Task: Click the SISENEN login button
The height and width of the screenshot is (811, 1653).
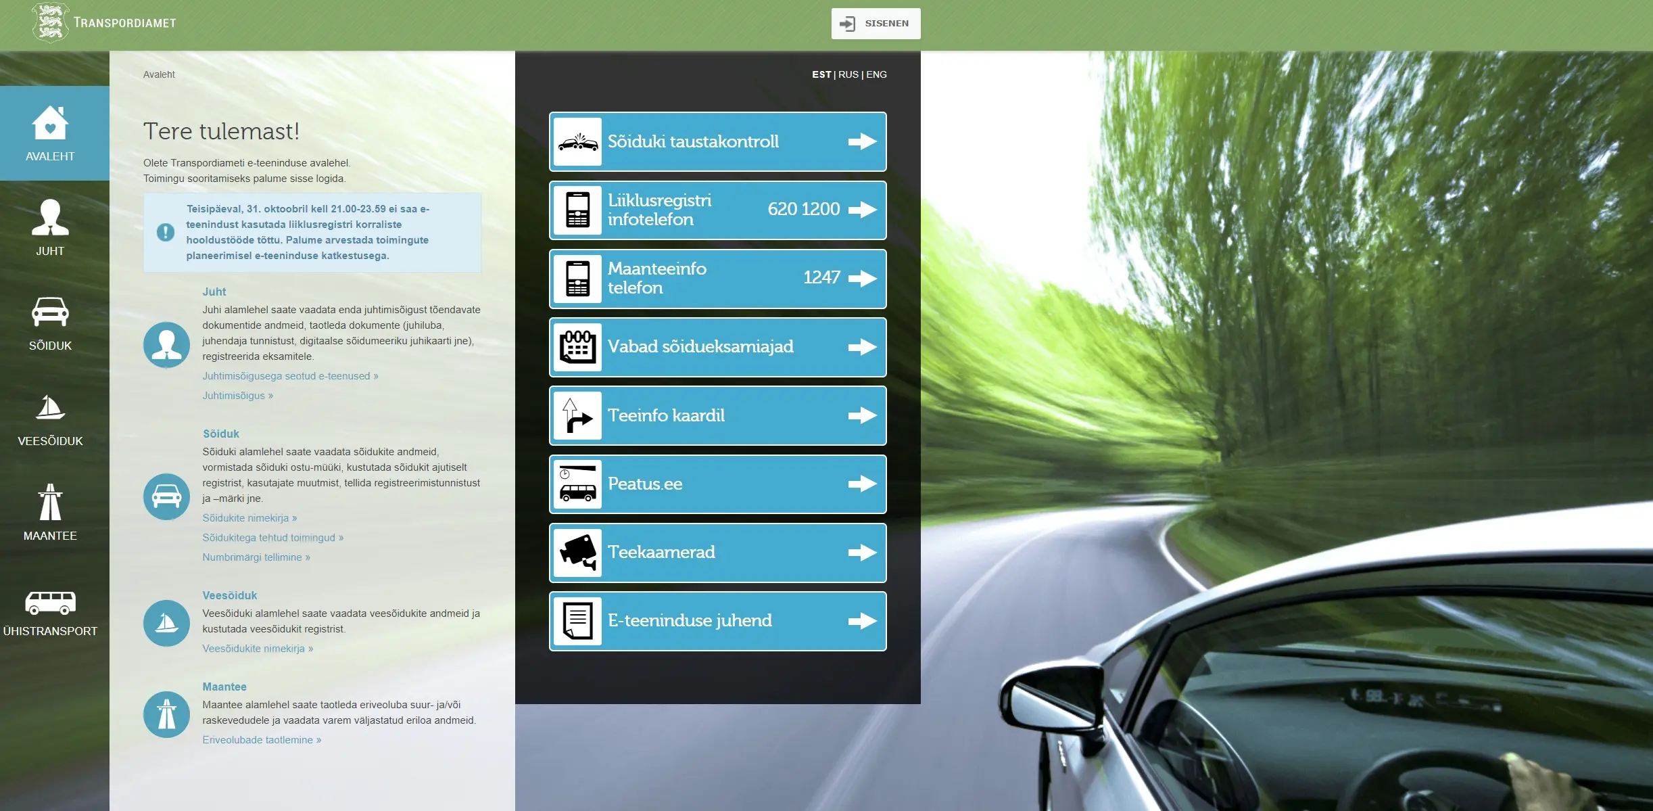Action: [876, 24]
